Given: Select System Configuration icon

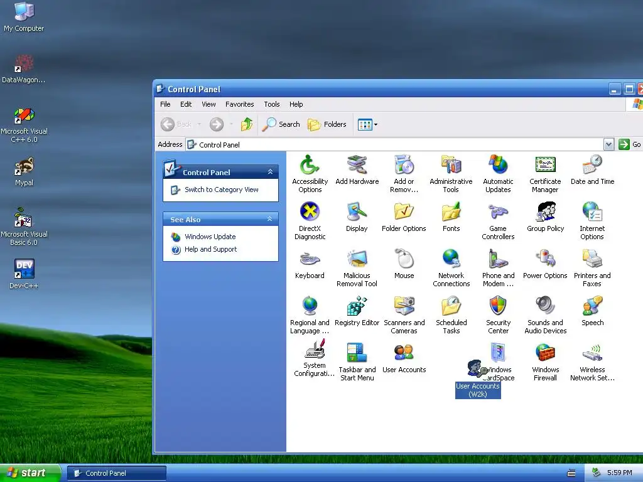Looking at the screenshot, I should [314, 358].
